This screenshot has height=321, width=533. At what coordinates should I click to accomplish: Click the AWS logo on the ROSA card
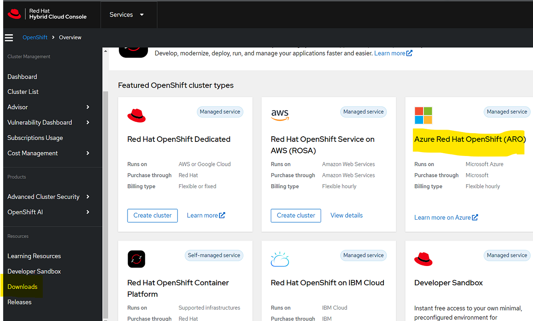[280, 115]
